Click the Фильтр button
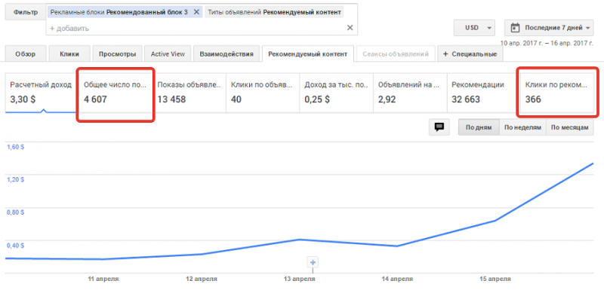Image resolution: width=604 pixels, height=293 pixels. (26, 12)
